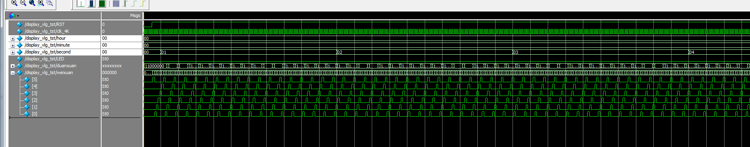Select weixuan bit [4] row
Screen dimensions: 750x147
tap(34, 86)
